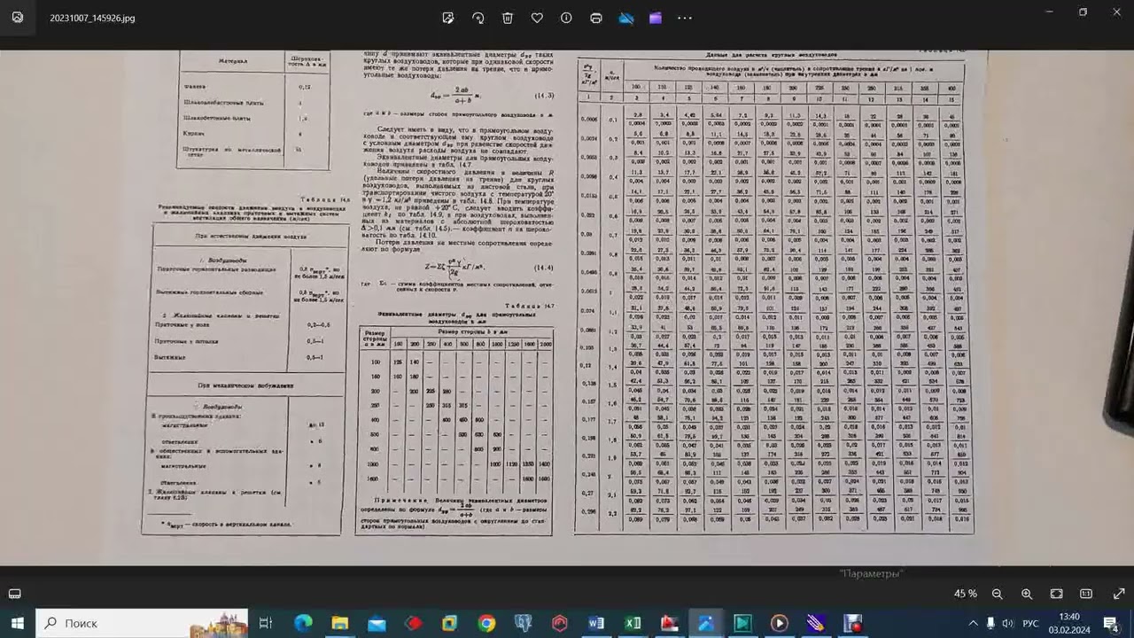
Task: Launch Google Chrome from the taskbar
Action: coord(486,623)
